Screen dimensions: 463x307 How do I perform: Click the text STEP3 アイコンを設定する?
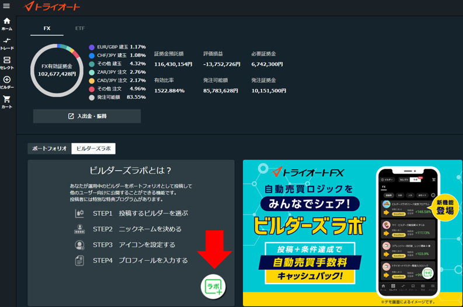[x=134, y=244]
